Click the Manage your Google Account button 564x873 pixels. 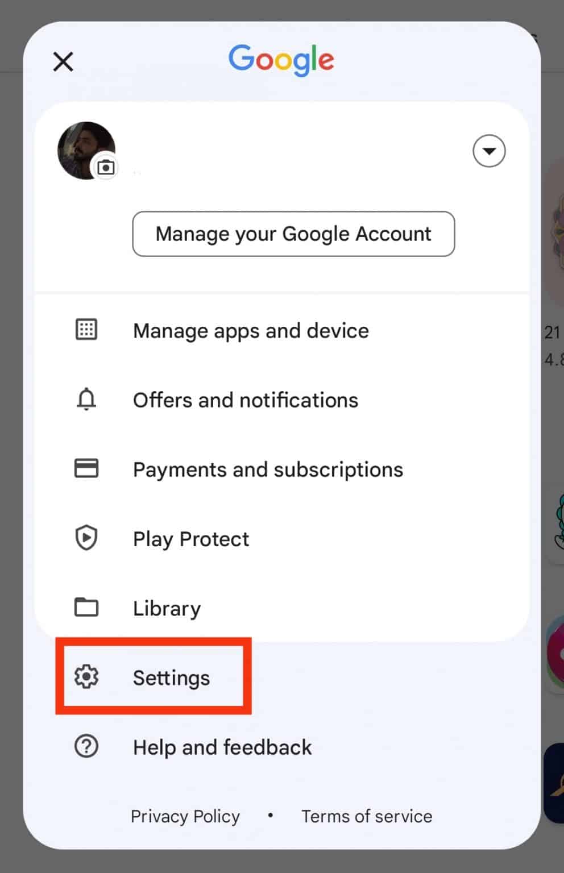pyautogui.click(x=293, y=234)
